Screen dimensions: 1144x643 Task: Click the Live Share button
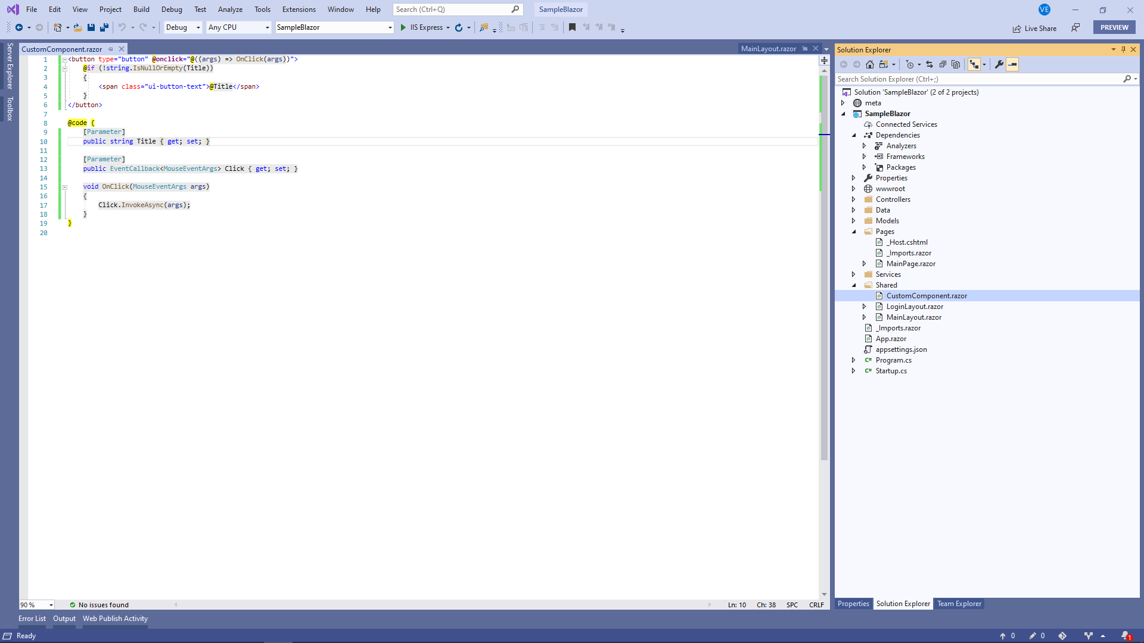pyautogui.click(x=1034, y=28)
